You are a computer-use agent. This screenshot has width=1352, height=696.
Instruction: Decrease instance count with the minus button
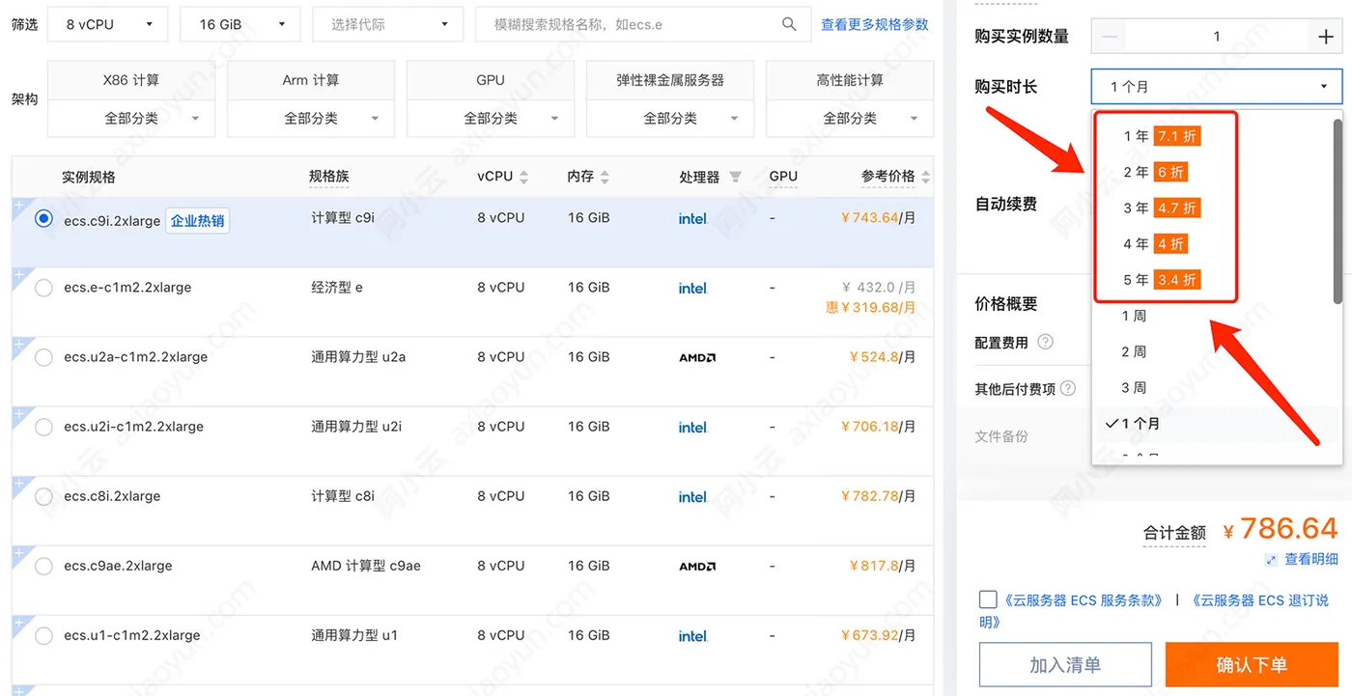tap(1110, 37)
